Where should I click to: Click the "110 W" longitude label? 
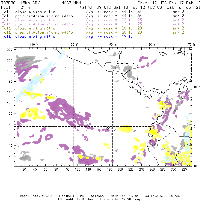[x=34, y=44]
